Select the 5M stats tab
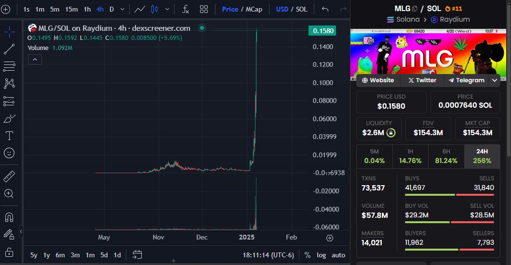The height and width of the screenshot is (265, 511). [375, 156]
